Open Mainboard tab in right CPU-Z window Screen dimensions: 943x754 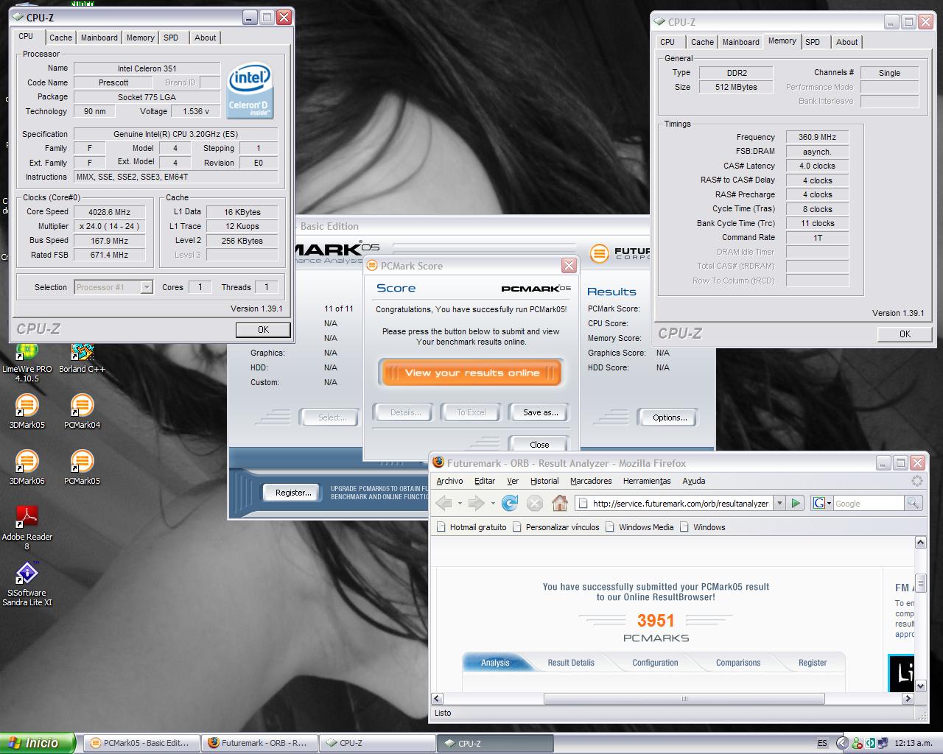click(740, 42)
